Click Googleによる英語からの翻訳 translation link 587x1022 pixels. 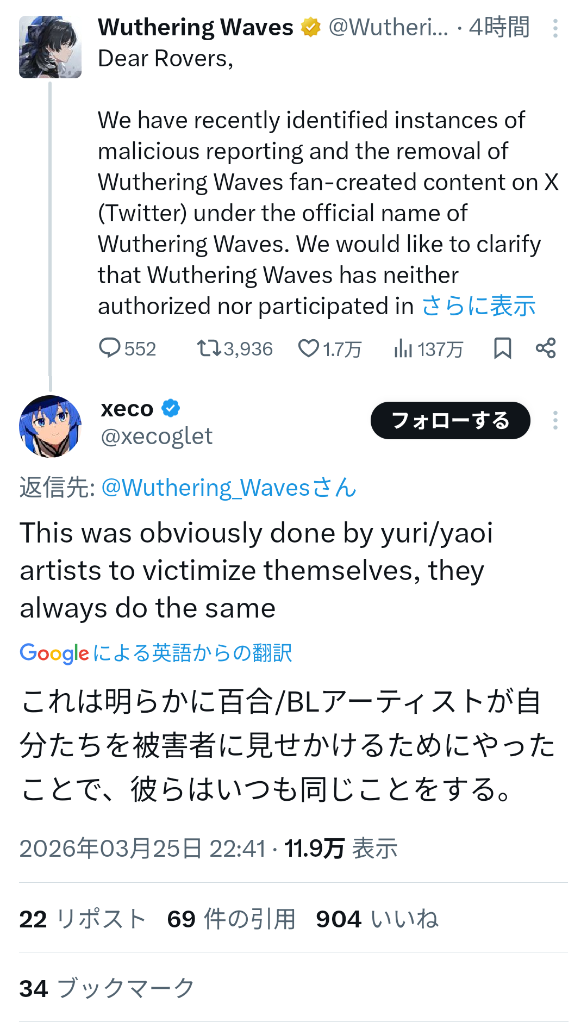point(156,653)
